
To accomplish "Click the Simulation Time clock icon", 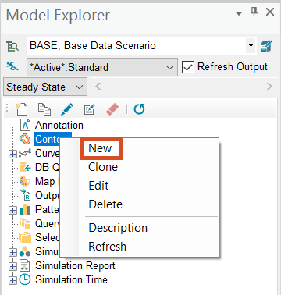I will (x=25, y=279).
